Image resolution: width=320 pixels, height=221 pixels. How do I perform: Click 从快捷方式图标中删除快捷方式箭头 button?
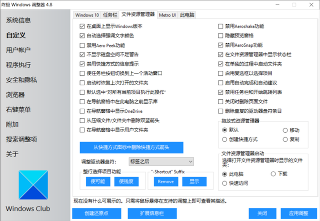(131, 148)
